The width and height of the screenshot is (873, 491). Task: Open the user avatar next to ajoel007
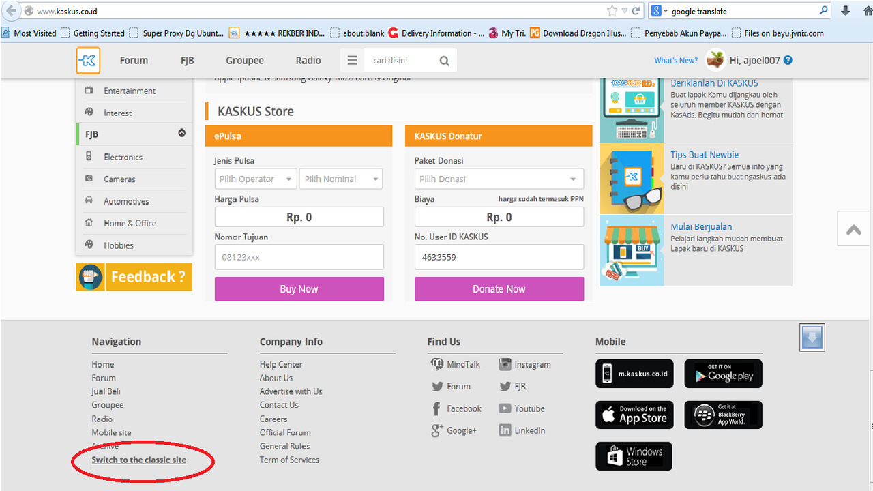(x=715, y=60)
